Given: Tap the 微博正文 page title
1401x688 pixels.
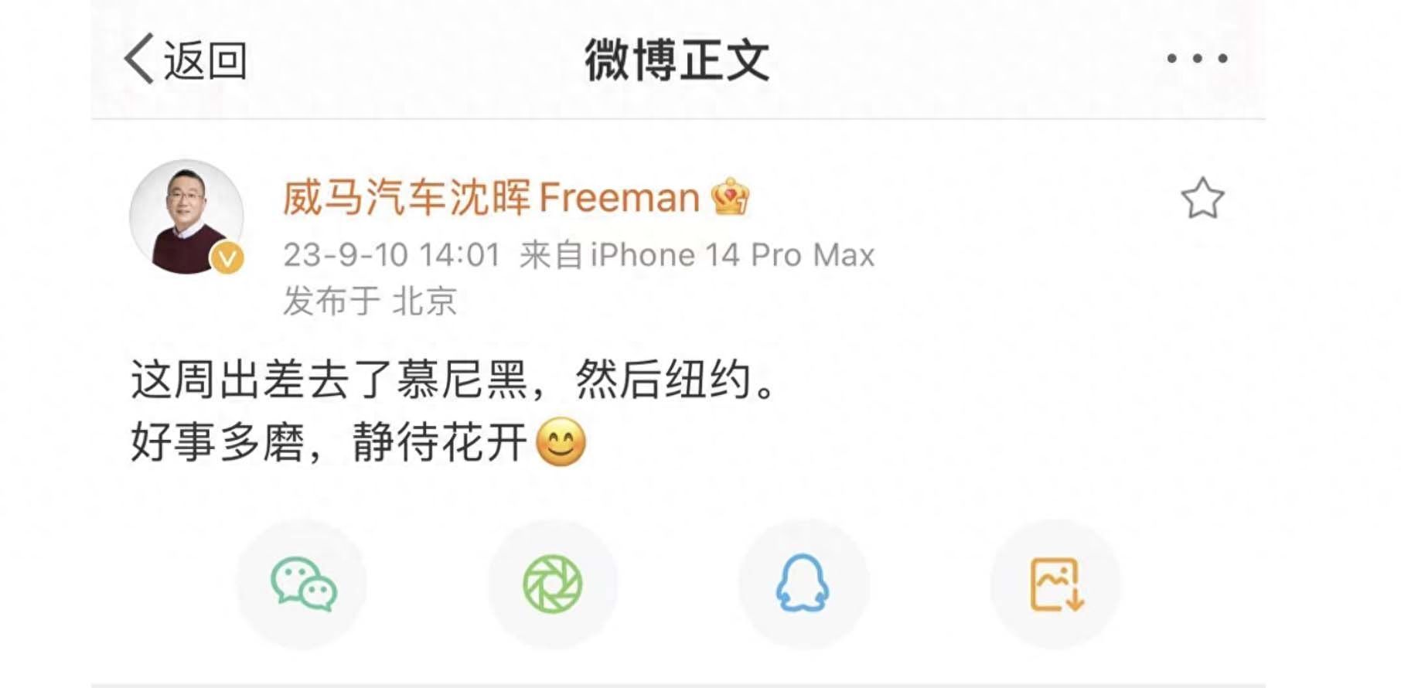Looking at the screenshot, I should point(677,60).
